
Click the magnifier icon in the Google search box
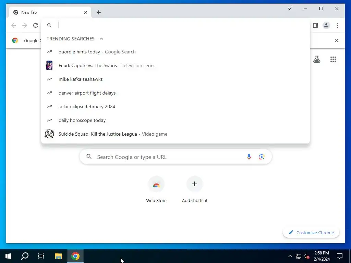(89, 156)
